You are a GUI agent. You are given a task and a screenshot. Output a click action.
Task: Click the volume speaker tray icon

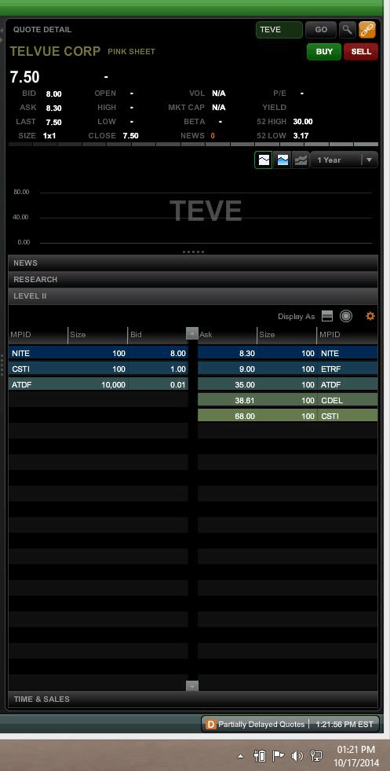(x=297, y=756)
